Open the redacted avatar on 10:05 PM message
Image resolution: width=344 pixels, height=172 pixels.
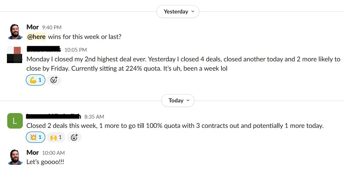coord(15,54)
